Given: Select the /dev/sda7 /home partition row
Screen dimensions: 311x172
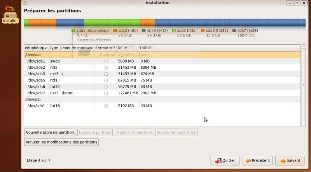Looking at the screenshot, I should tap(162, 93).
